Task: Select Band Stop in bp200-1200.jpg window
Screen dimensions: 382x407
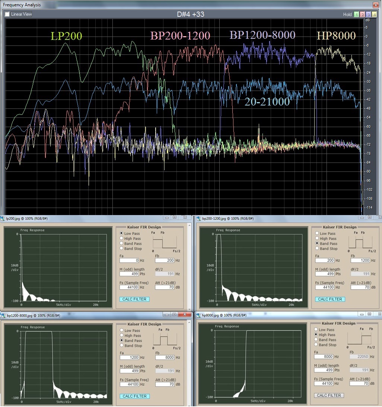Action: pyautogui.click(x=317, y=249)
